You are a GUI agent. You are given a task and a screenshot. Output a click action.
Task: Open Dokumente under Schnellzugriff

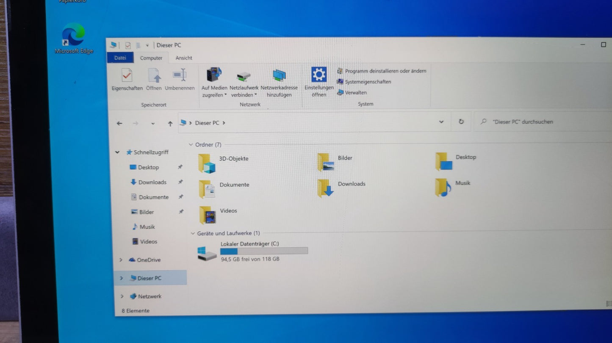click(x=150, y=197)
